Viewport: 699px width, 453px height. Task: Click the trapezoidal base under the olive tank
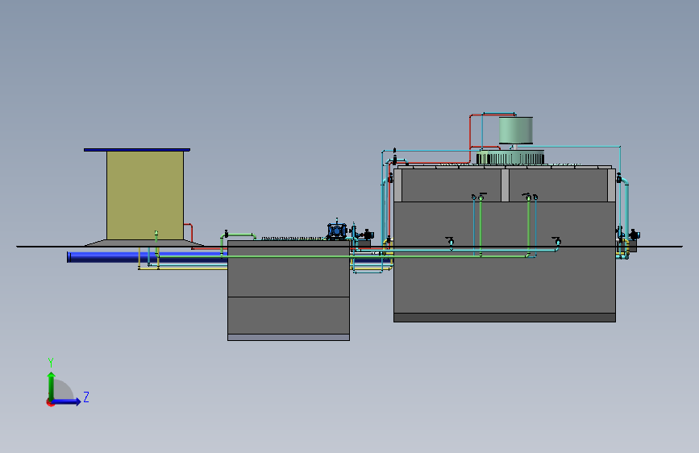coord(144,243)
